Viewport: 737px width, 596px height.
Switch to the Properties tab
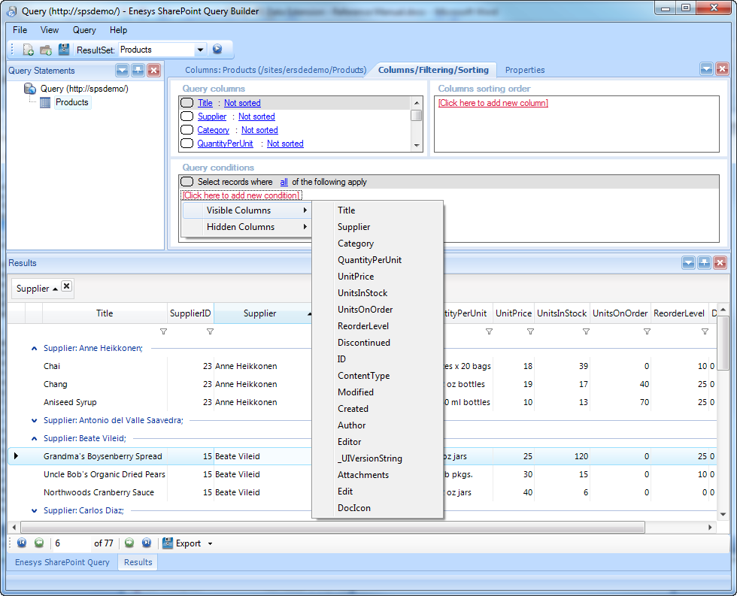[525, 70]
